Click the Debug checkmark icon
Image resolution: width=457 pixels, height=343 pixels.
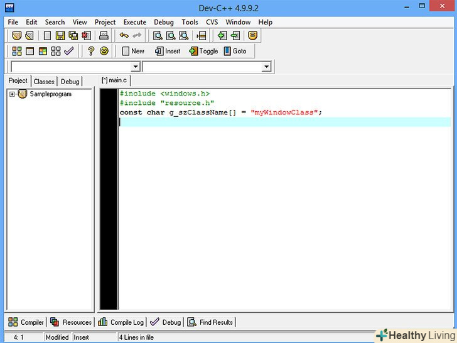[x=68, y=51]
